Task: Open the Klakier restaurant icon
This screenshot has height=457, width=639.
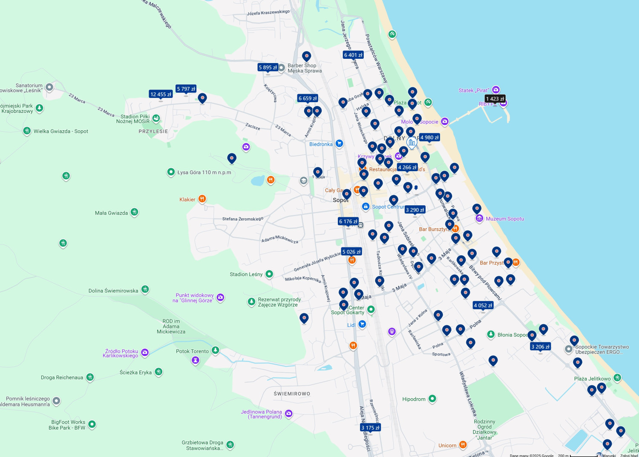Action: [x=202, y=199]
